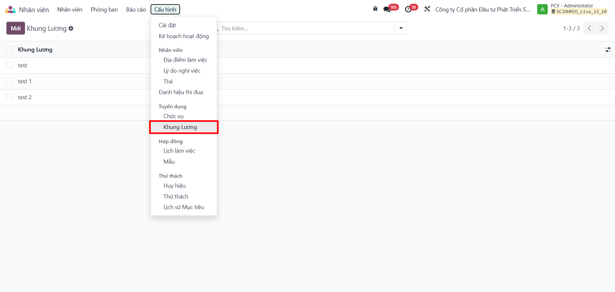Open the Cấu hình menu
Screen dimensions: 615x292
[x=165, y=10]
